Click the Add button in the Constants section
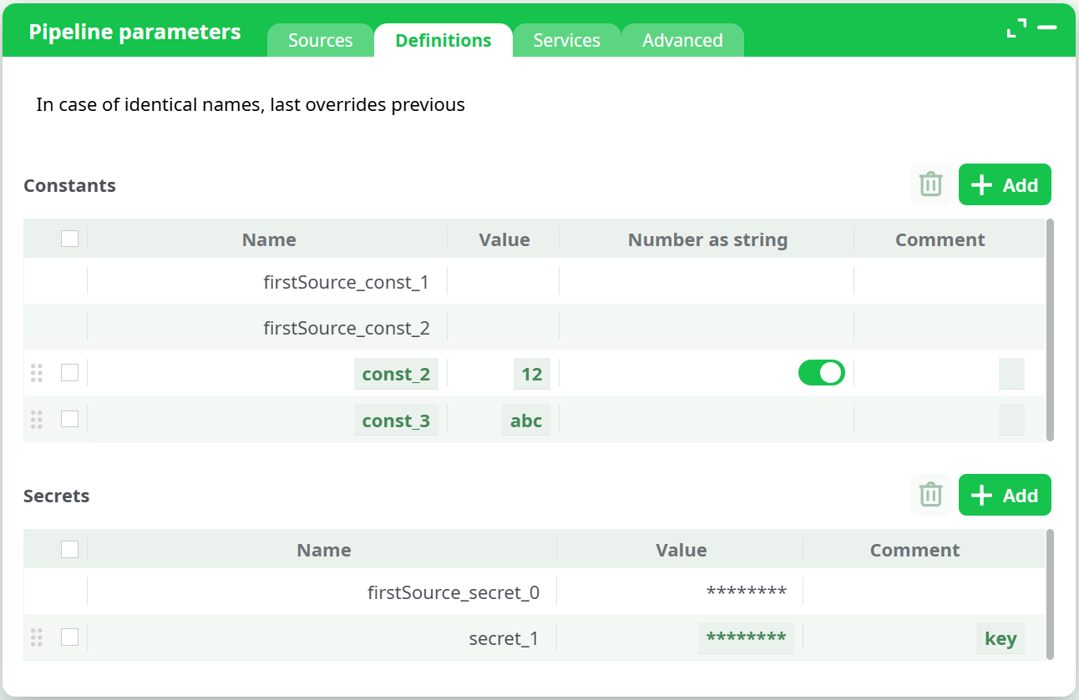Screen dimensions: 1079x700 pos(1005,184)
